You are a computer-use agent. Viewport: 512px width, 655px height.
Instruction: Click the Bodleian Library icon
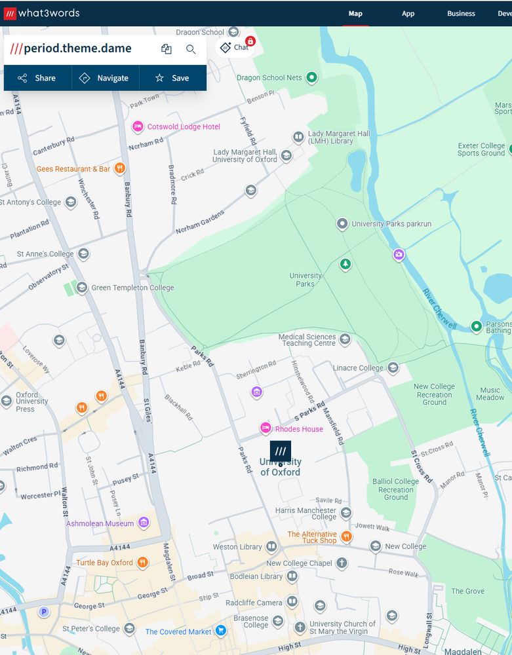point(292,576)
